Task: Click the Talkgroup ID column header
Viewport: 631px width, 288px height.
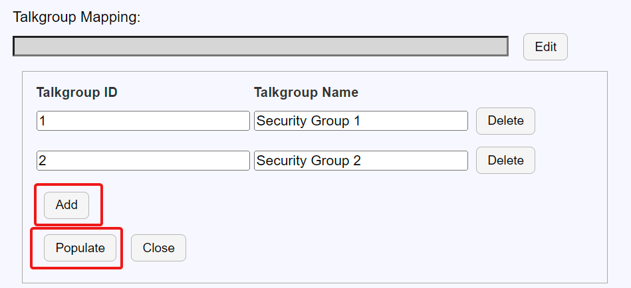Action: pyautogui.click(x=77, y=92)
